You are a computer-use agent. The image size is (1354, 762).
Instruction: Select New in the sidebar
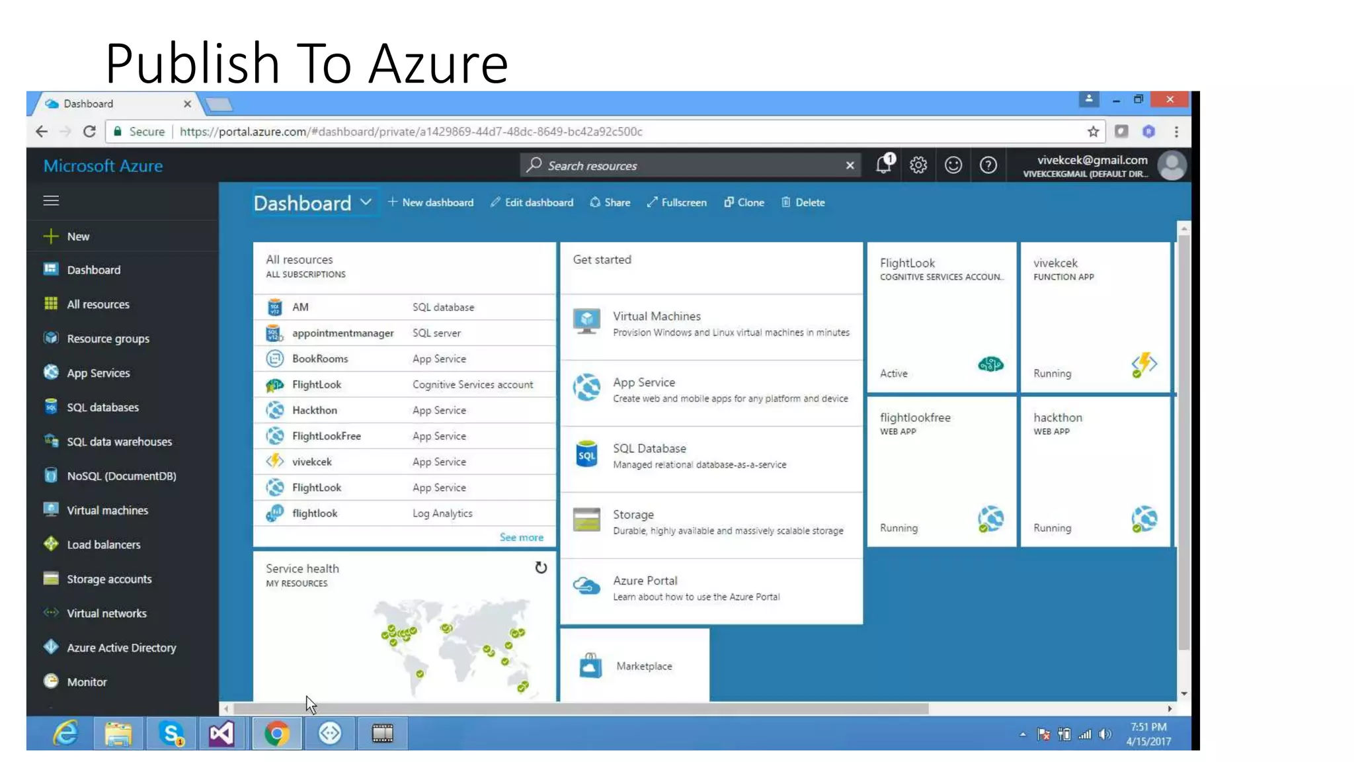coord(122,236)
